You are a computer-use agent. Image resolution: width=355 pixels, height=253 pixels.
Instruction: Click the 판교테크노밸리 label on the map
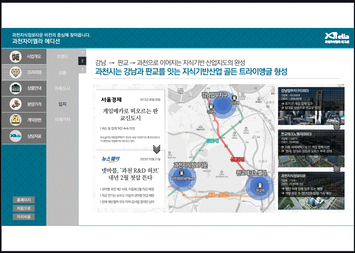pos(251,173)
